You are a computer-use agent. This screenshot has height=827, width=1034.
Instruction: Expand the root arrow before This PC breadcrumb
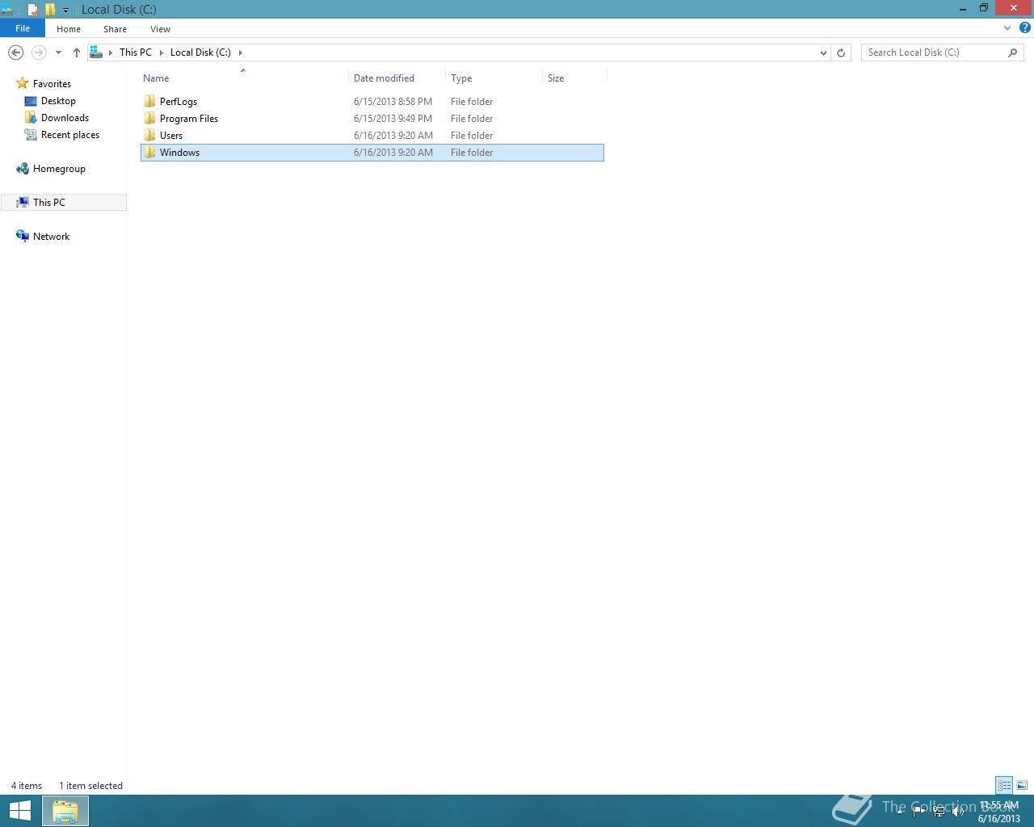(x=111, y=52)
